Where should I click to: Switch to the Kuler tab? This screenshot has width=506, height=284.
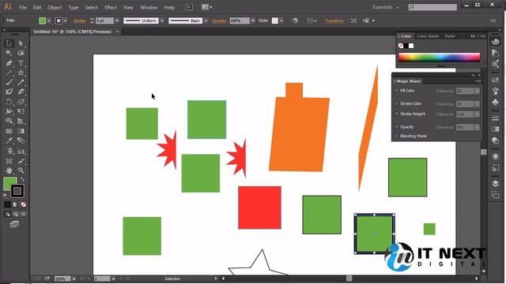tap(450, 36)
